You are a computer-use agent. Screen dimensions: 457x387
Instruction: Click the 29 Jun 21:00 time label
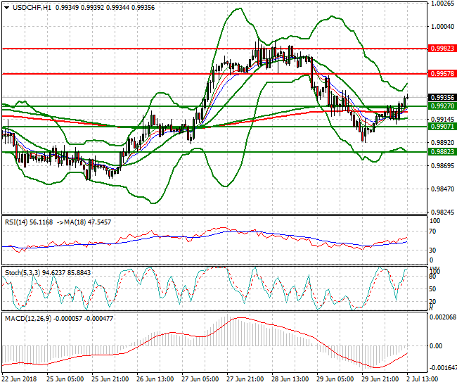[x=380, y=379]
